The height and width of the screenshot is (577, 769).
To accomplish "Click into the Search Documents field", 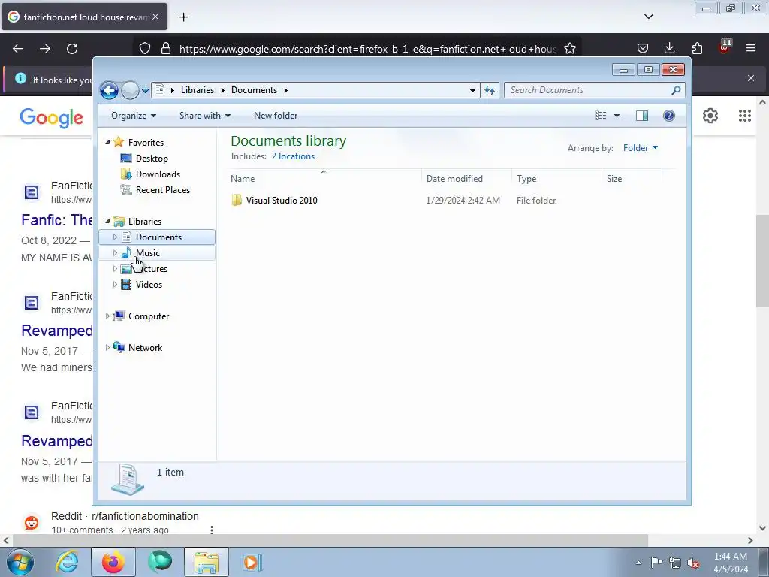I will (594, 90).
